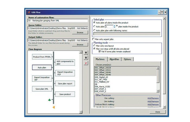Select the Save plan report step
Image resolution: width=190 pixels, height=122 pixels.
point(65,84)
